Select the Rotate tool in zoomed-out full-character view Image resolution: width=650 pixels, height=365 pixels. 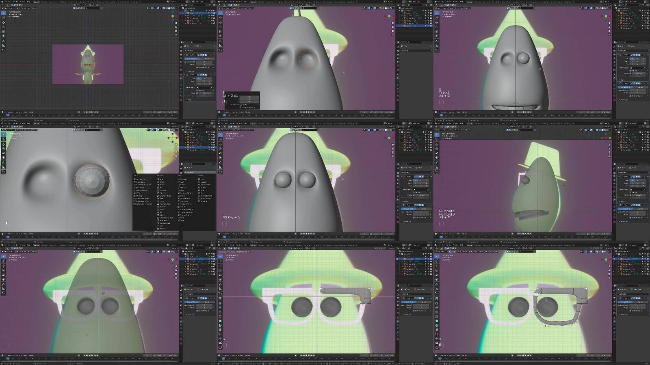tap(3, 27)
